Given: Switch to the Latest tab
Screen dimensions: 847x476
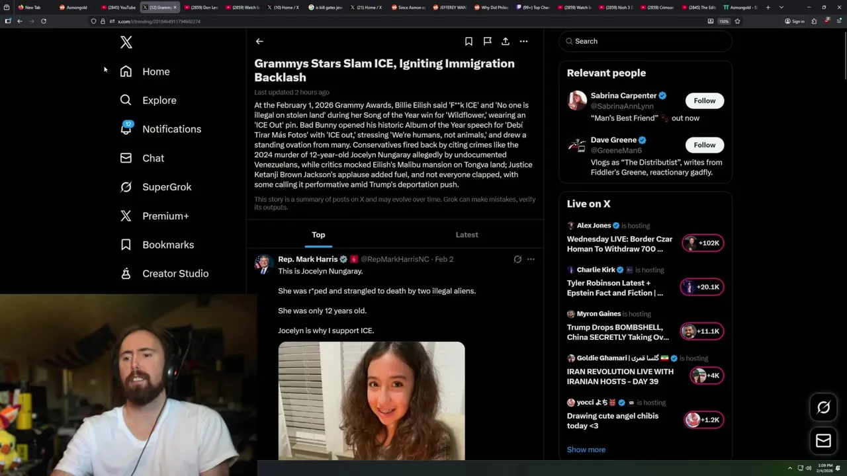Looking at the screenshot, I should coord(467,235).
